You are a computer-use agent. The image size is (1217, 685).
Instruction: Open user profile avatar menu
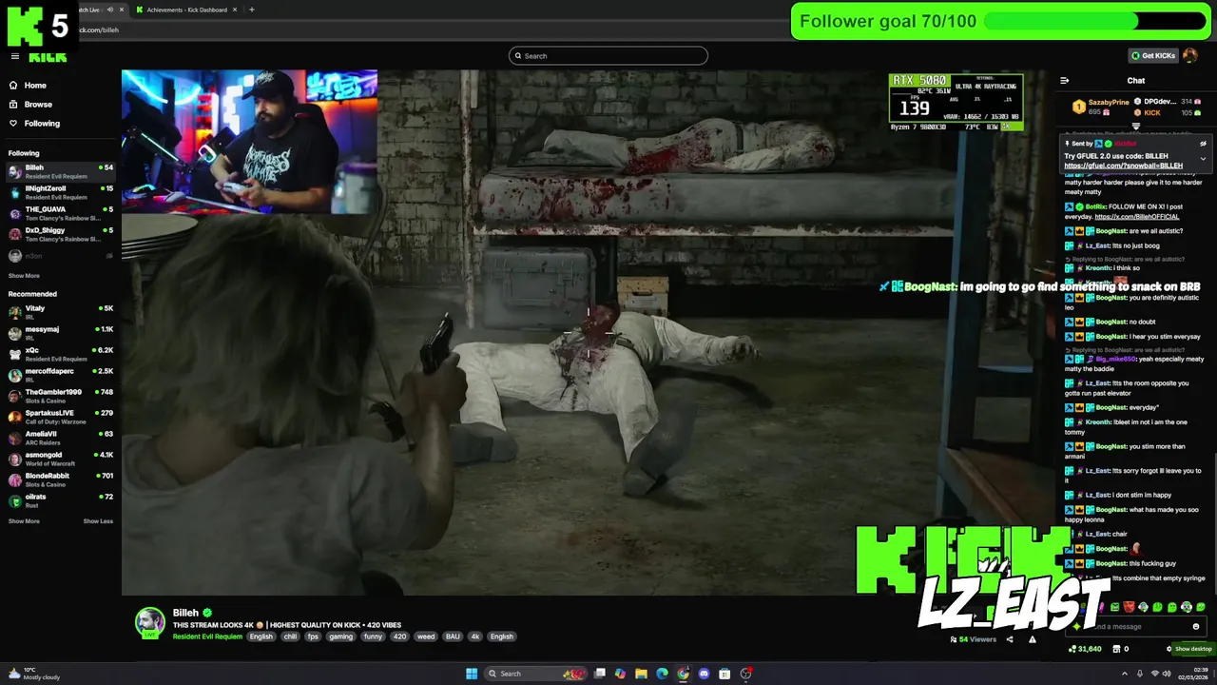(x=1192, y=56)
